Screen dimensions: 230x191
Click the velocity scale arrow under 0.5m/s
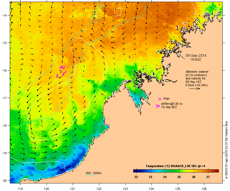point(194,88)
